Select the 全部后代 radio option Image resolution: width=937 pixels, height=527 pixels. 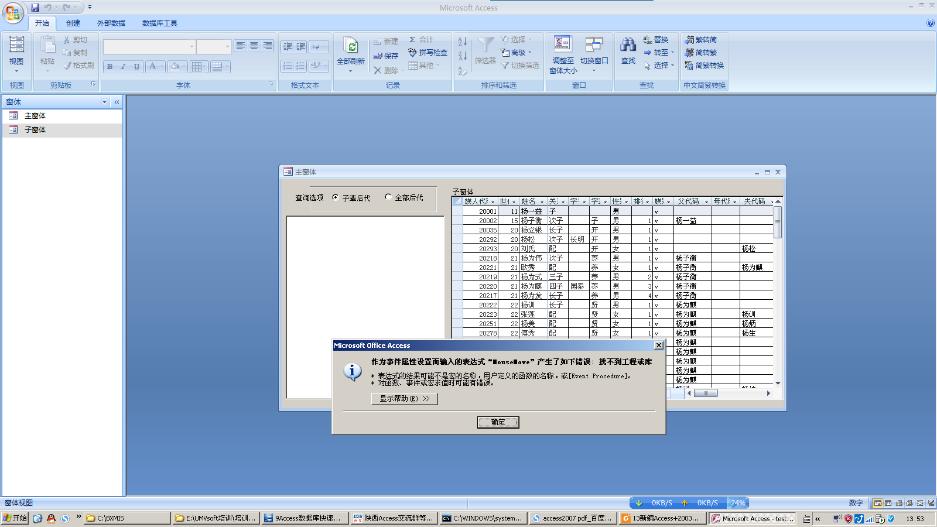tap(388, 197)
